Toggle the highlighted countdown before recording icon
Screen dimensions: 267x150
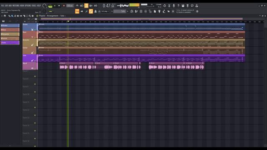tap(86, 6)
